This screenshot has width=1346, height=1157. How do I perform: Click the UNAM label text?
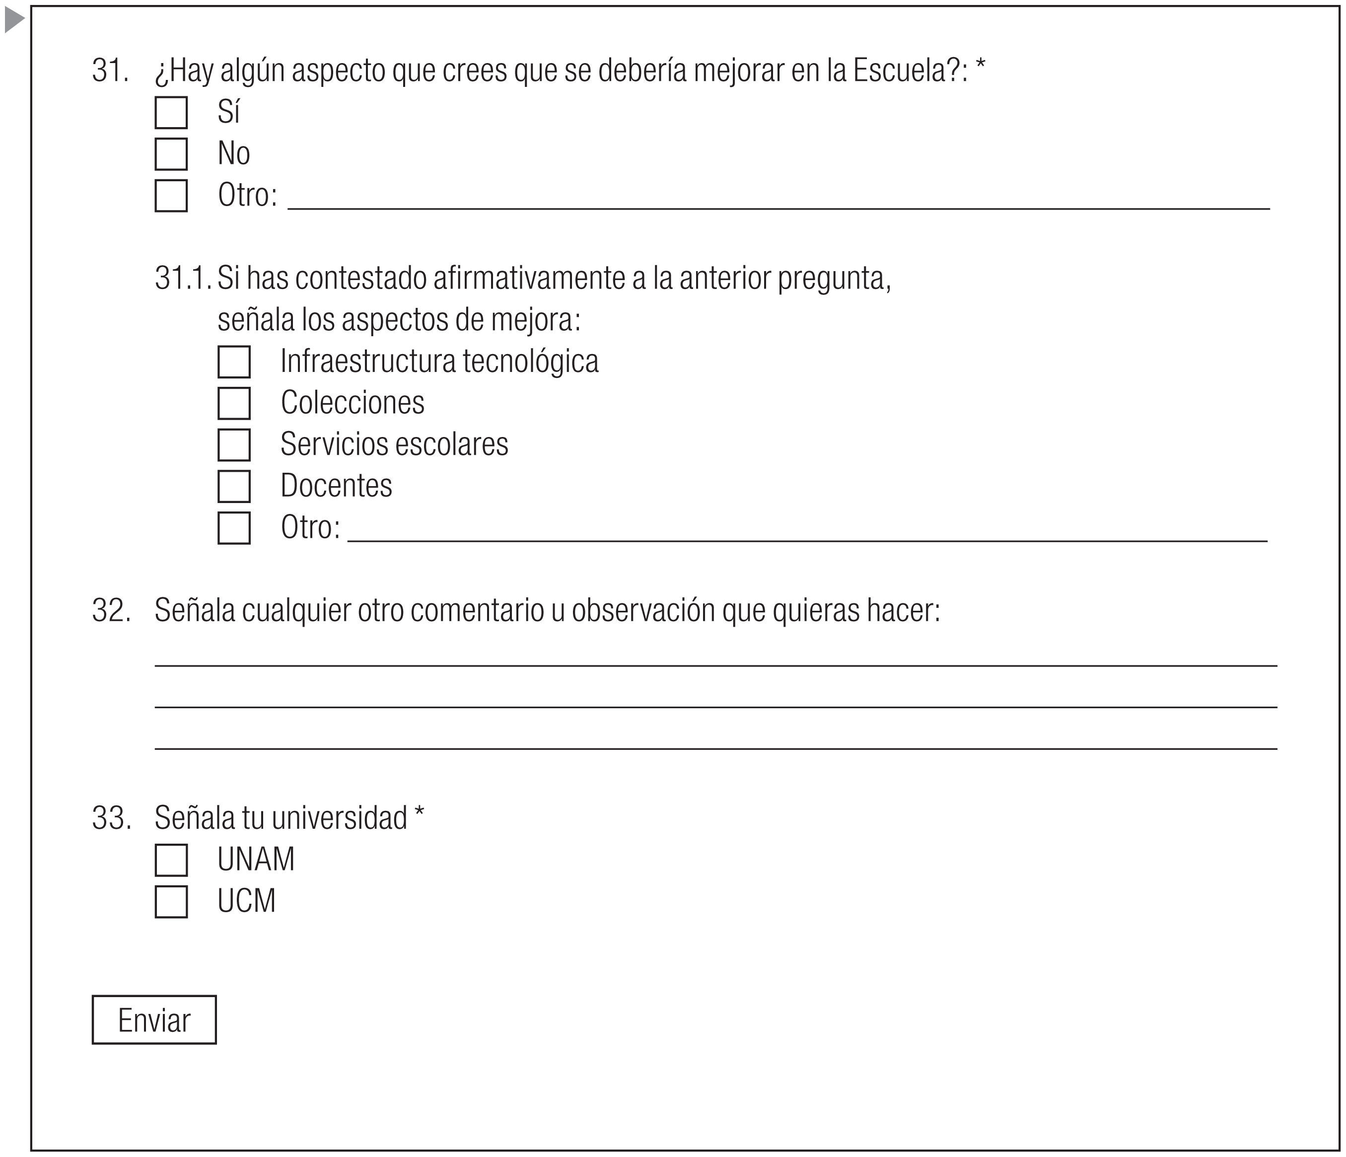pyautogui.click(x=256, y=860)
